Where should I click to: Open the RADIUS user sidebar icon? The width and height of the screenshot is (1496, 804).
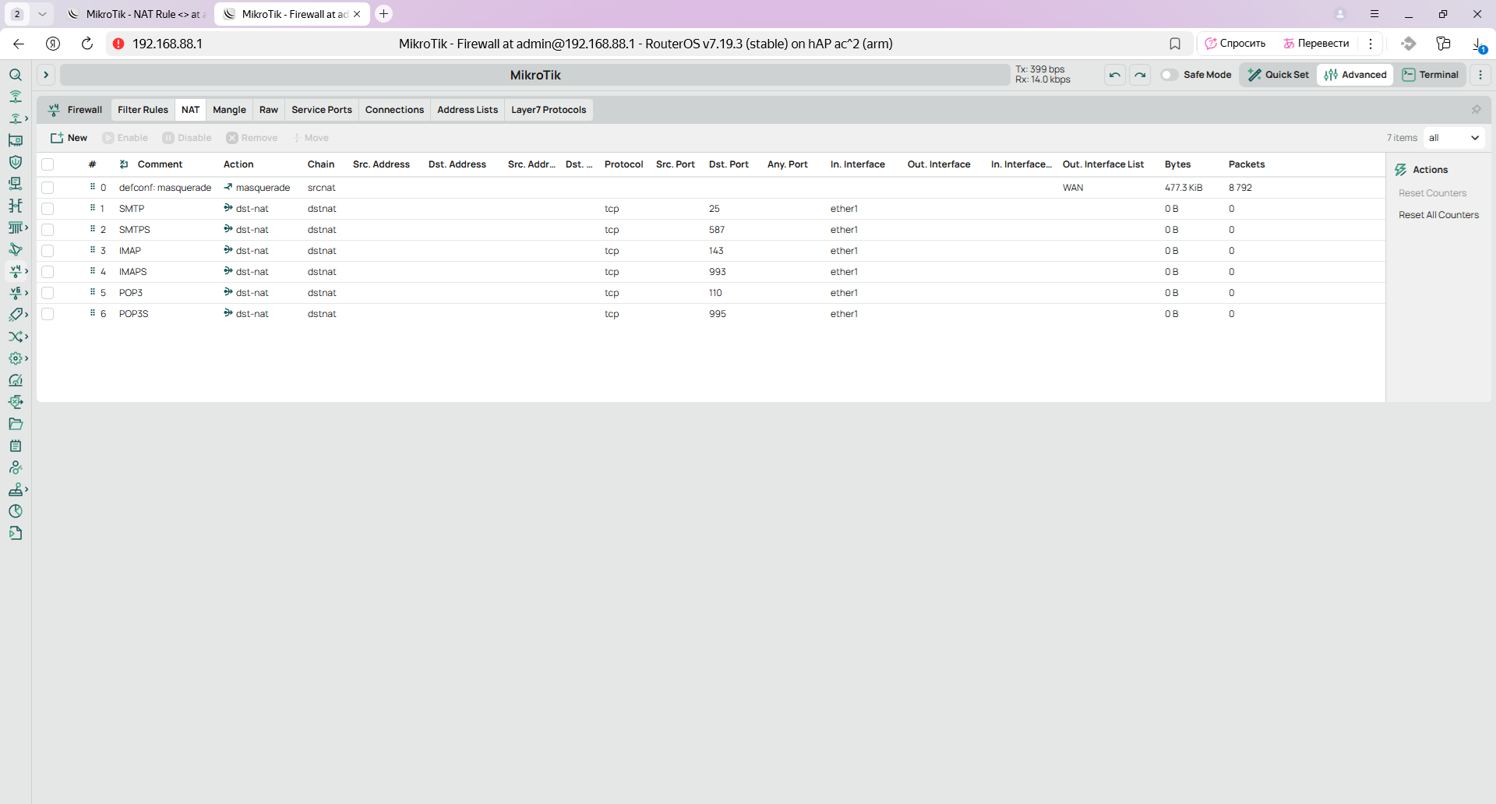tap(15, 467)
